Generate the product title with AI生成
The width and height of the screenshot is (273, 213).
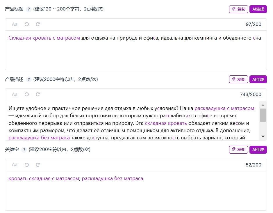[258, 9]
